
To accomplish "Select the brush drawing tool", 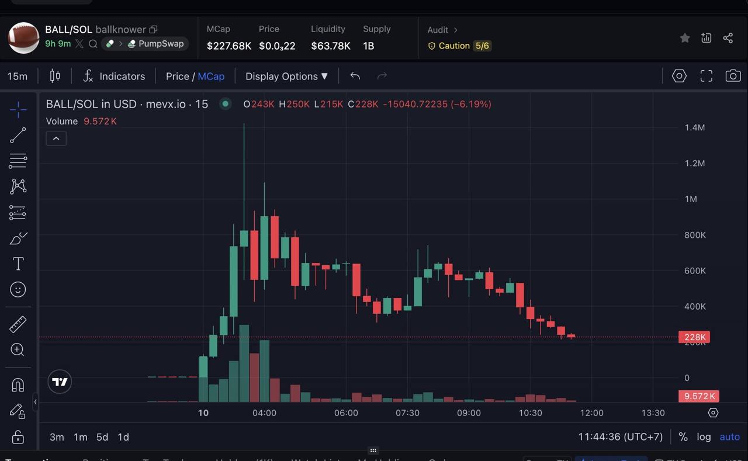I will pyautogui.click(x=18, y=238).
